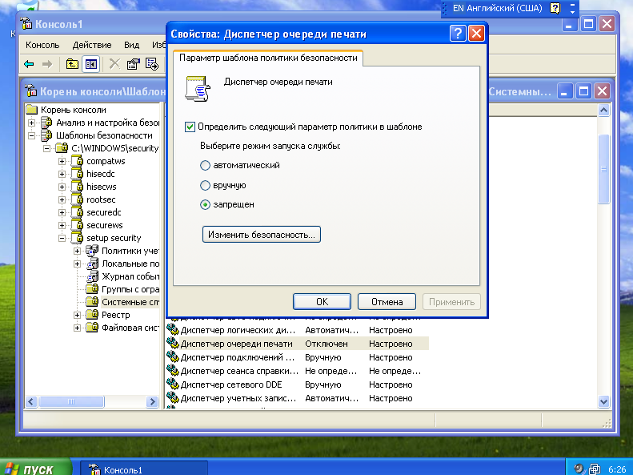The width and height of the screenshot is (633, 475).
Task: Click the EN Английский (США) language indicator
Action: [497, 8]
